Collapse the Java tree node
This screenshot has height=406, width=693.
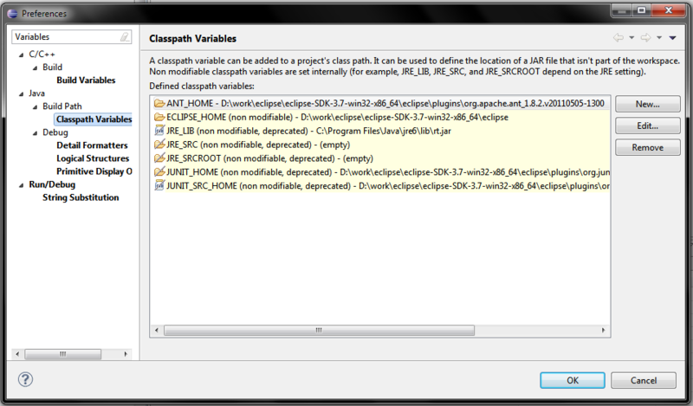(21, 93)
